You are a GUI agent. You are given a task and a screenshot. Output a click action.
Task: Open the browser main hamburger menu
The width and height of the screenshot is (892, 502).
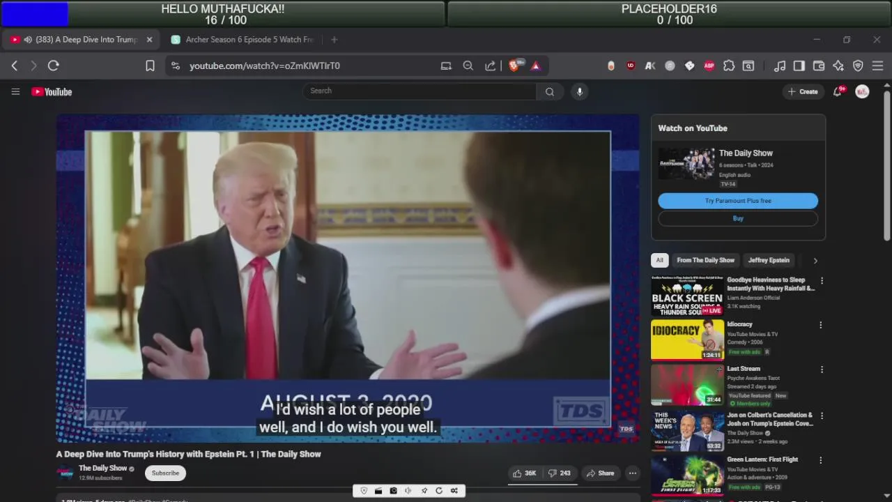877,66
